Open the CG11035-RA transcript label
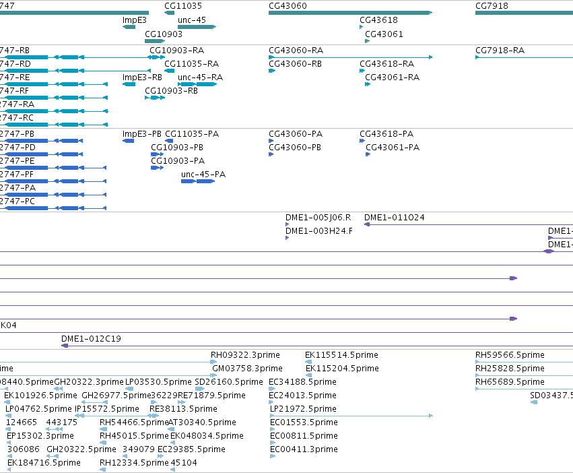 tap(191, 63)
